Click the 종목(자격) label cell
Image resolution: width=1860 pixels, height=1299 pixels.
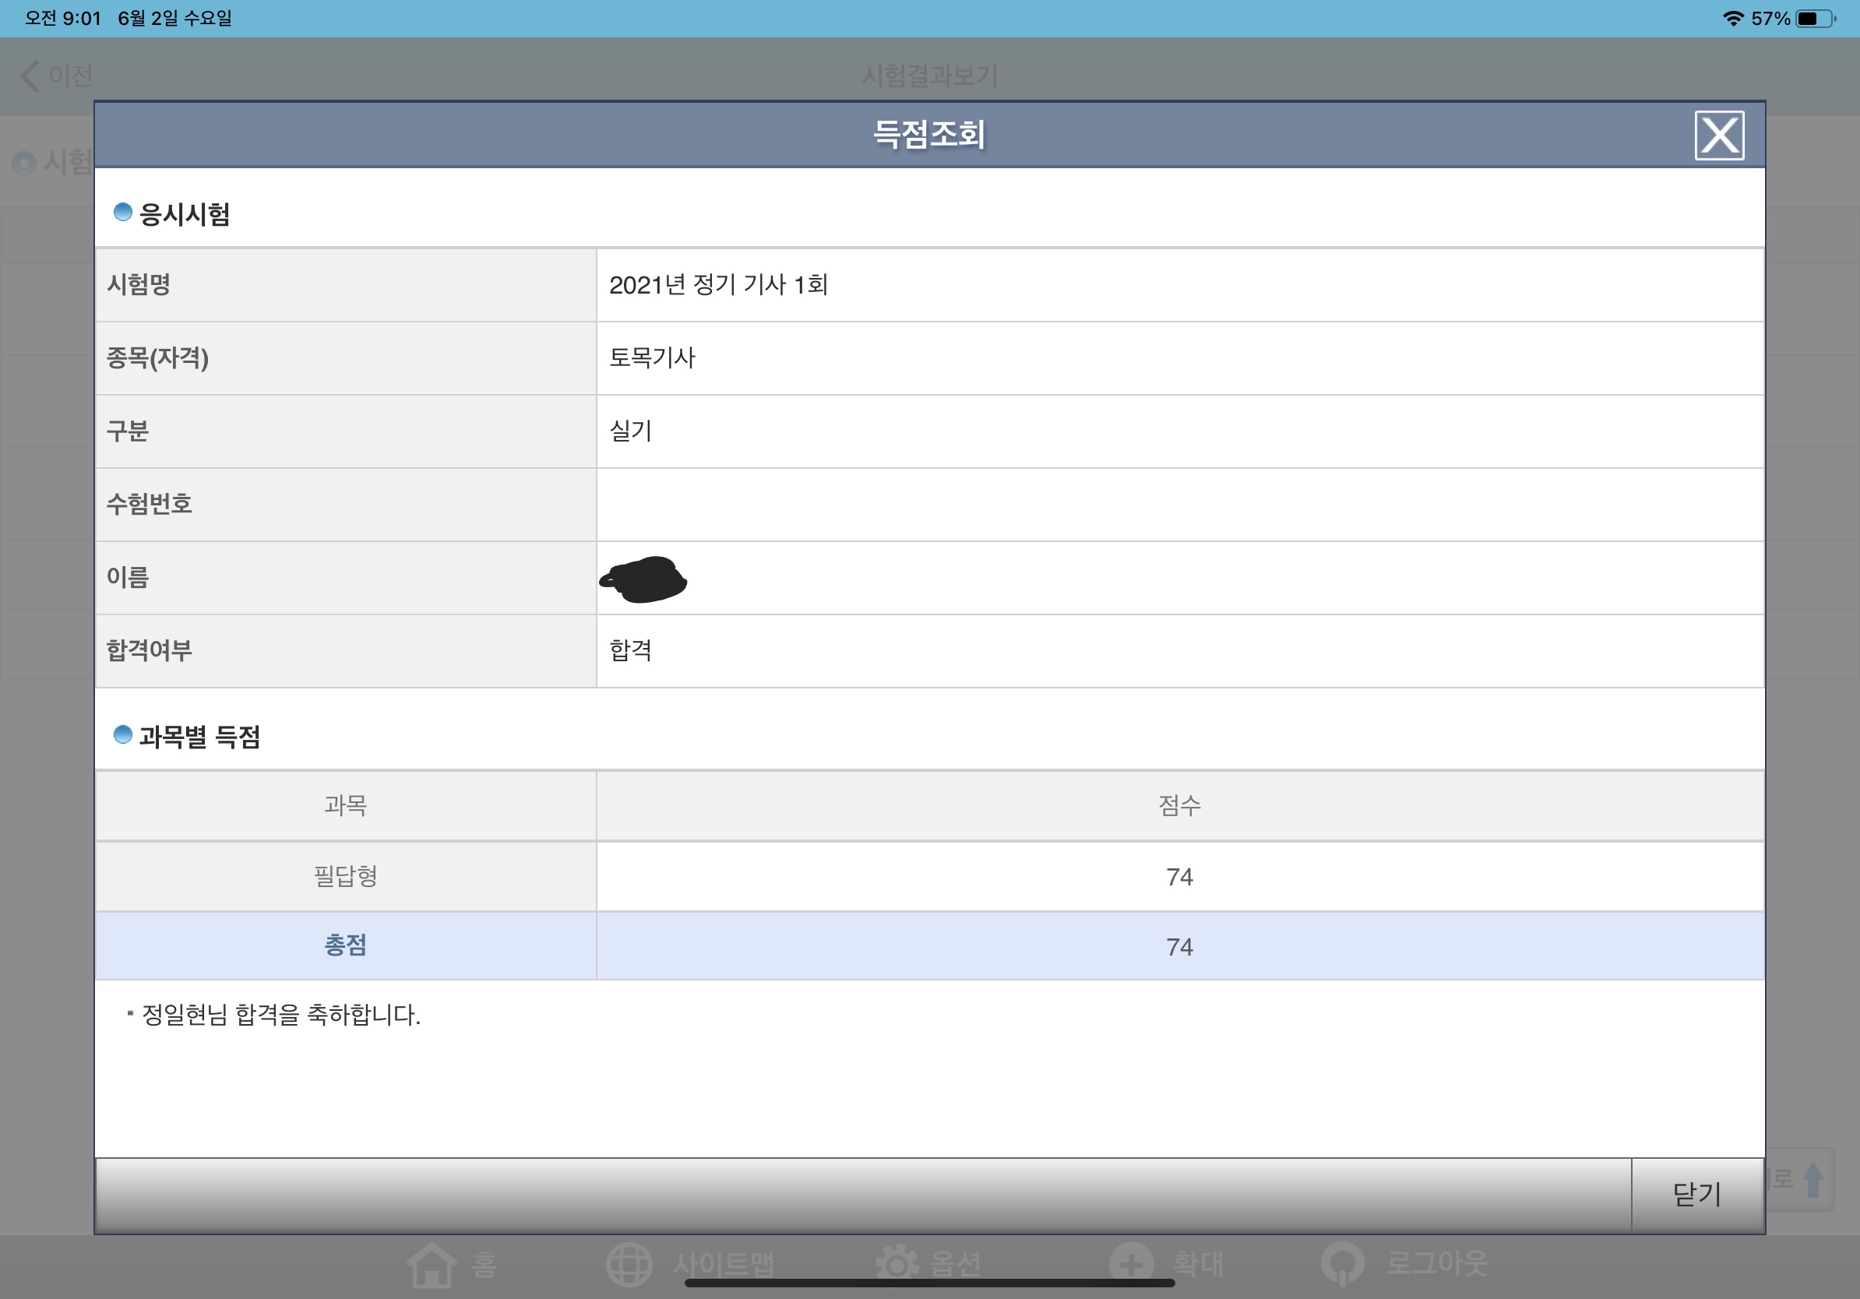[x=346, y=357]
